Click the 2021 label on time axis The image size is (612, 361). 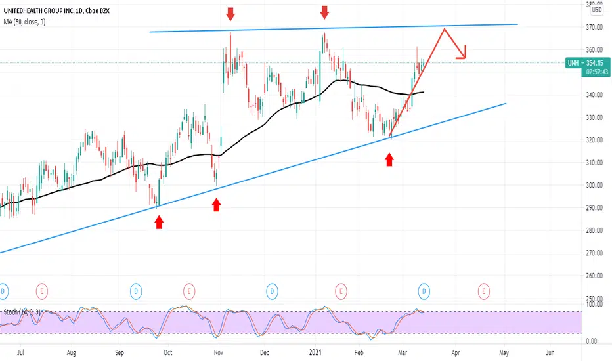pyautogui.click(x=315, y=353)
